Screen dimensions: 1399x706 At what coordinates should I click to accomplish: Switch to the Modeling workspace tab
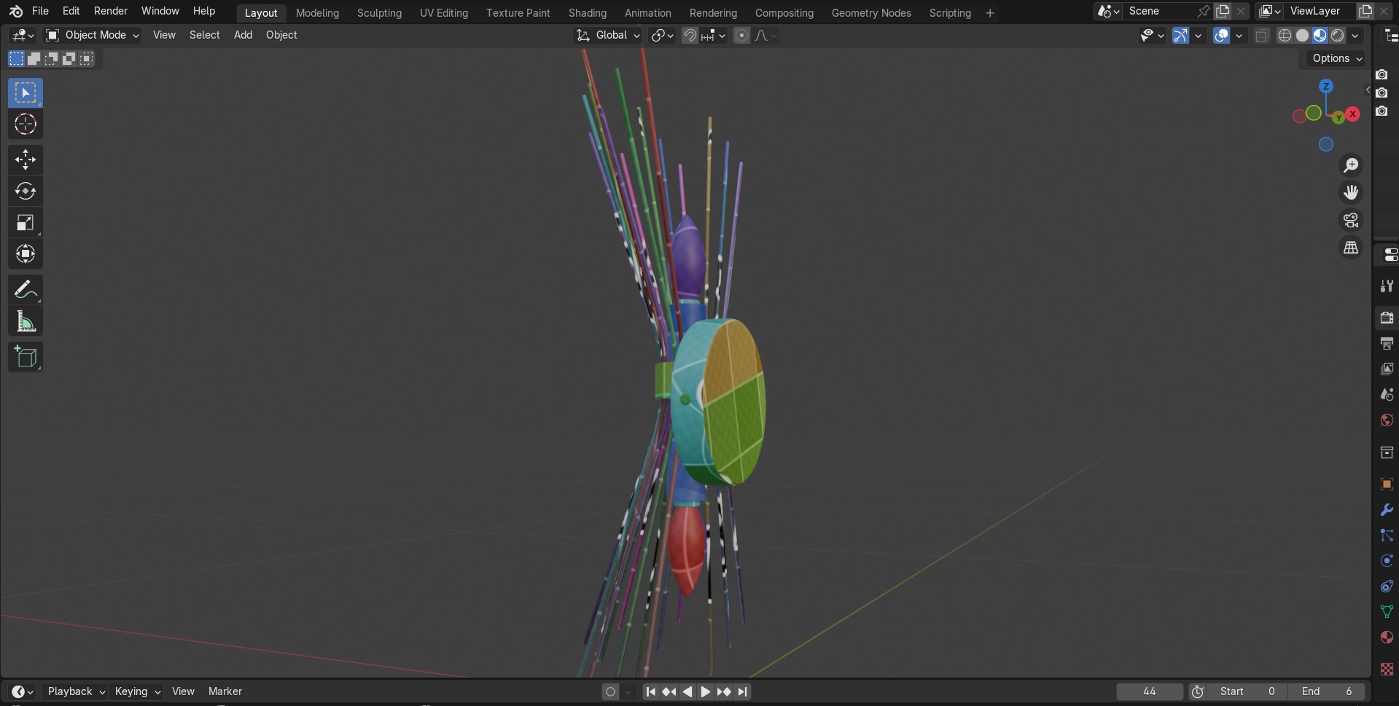317,12
